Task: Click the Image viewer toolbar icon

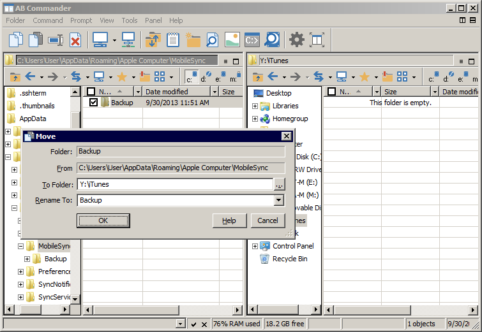Action: [x=232, y=40]
